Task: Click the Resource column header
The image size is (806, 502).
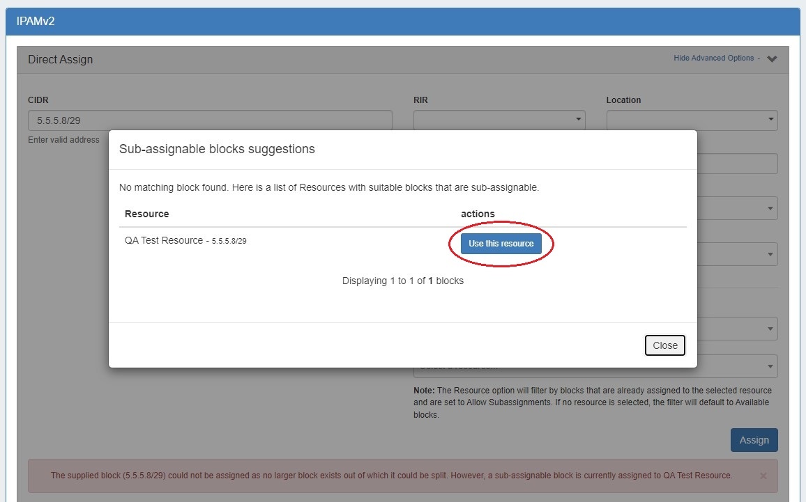Action: [x=146, y=214]
